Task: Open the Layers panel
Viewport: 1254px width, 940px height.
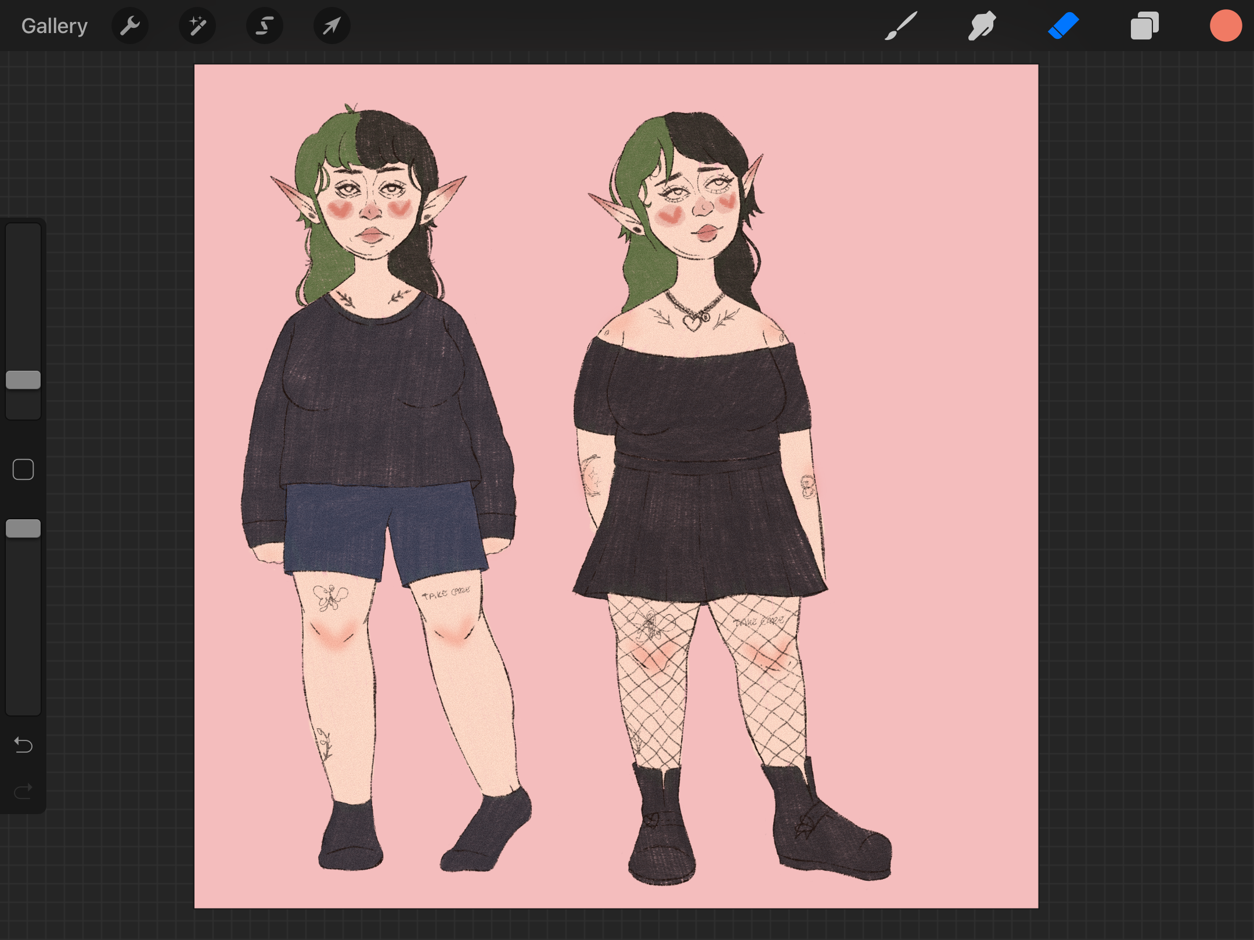Action: pyautogui.click(x=1144, y=26)
